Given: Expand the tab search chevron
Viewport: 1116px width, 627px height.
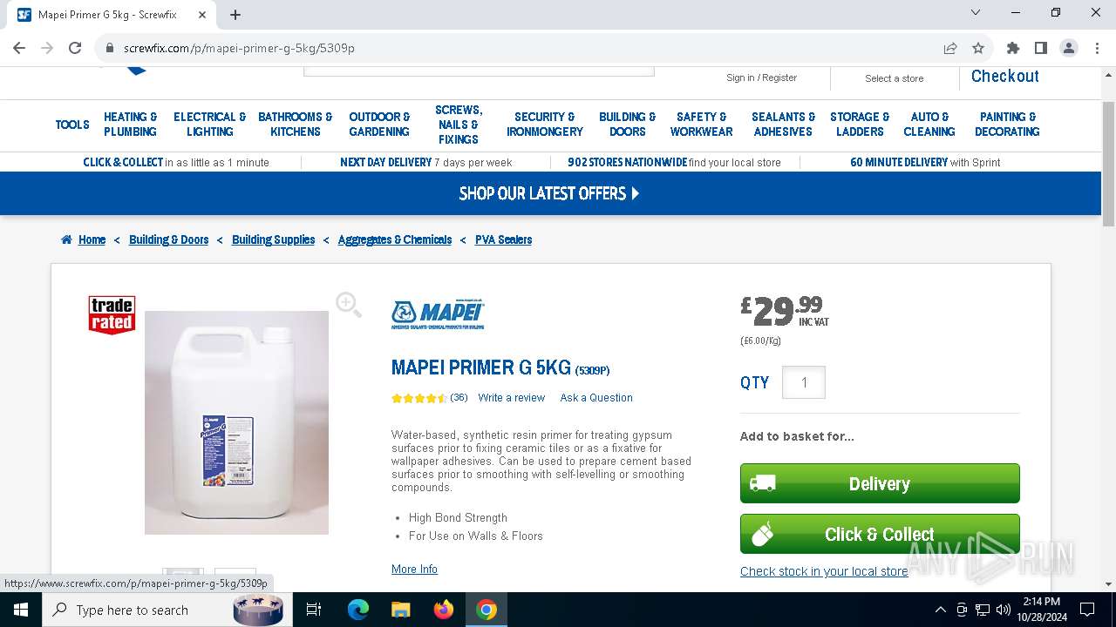Looking at the screenshot, I should coord(976,13).
